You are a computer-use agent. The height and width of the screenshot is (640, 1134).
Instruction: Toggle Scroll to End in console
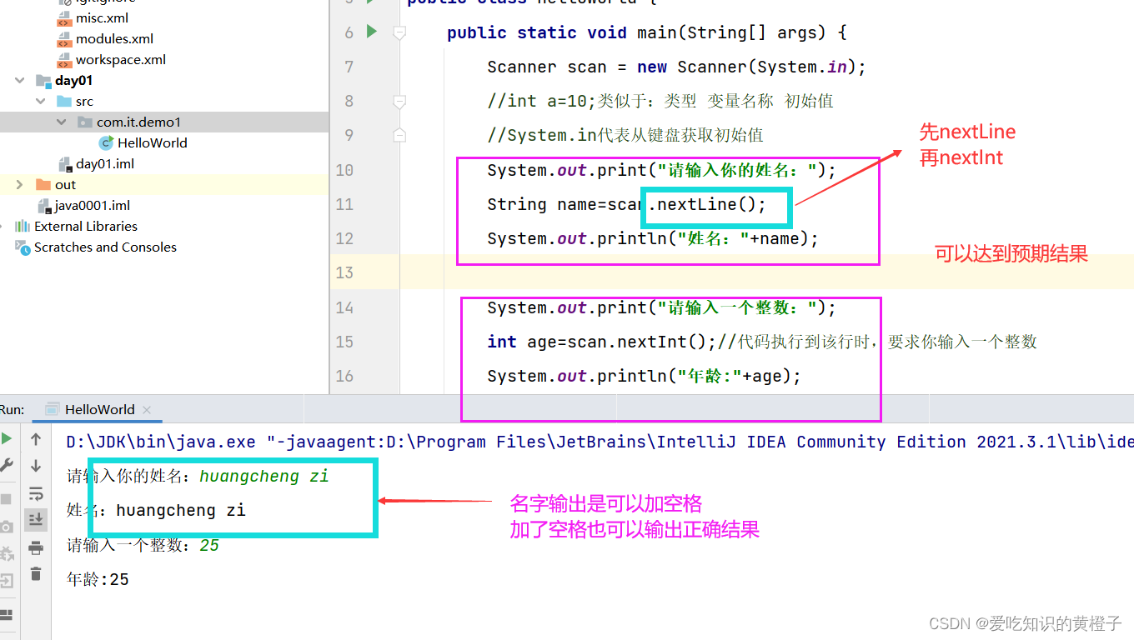[36, 520]
